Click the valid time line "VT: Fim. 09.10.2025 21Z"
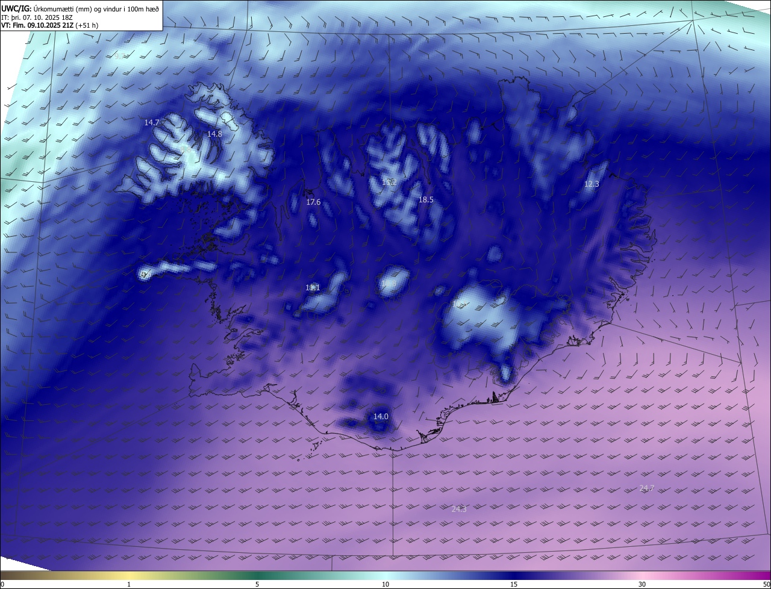Screen dimensions: 771x589 [x=37, y=25]
